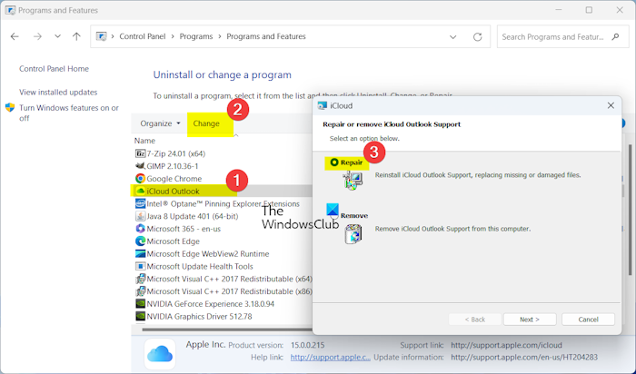Click the Visual C++ 2017 (x64) icon
Image resolution: width=636 pixels, height=374 pixels.
pyautogui.click(x=140, y=279)
